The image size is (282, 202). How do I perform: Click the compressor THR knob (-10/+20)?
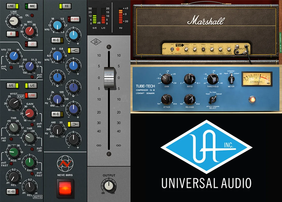(30, 138)
